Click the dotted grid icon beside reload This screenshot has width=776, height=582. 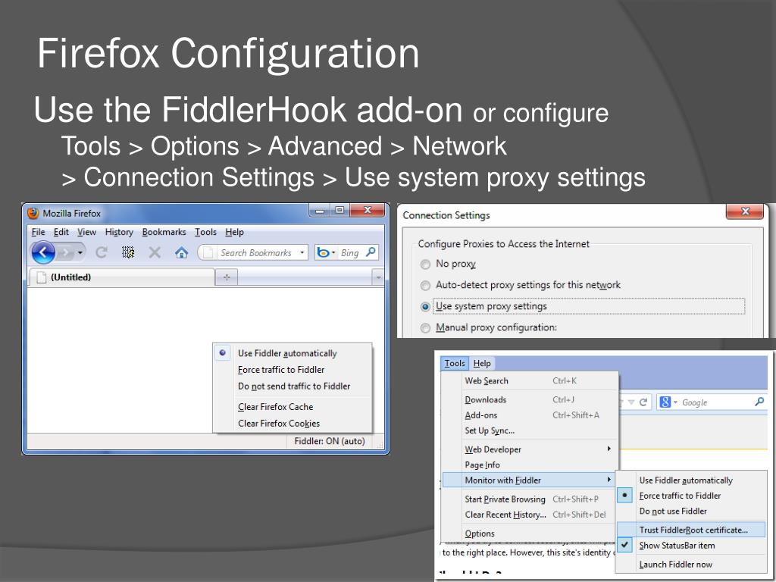point(127,252)
